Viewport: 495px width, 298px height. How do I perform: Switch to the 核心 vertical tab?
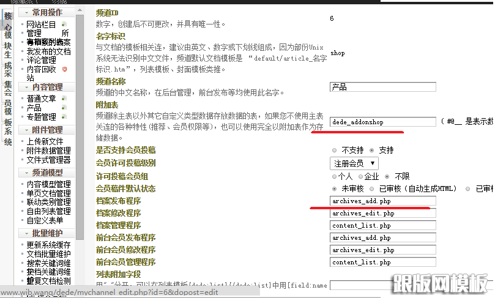pyautogui.click(x=8, y=22)
